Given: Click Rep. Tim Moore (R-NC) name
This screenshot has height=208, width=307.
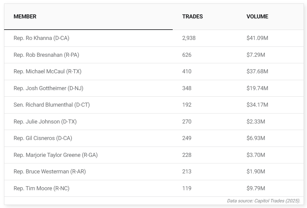Looking at the screenshot, I should click(x=42, y=188).
